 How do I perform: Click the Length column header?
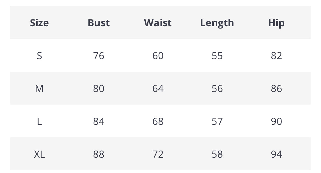click(x=217, y=23)
